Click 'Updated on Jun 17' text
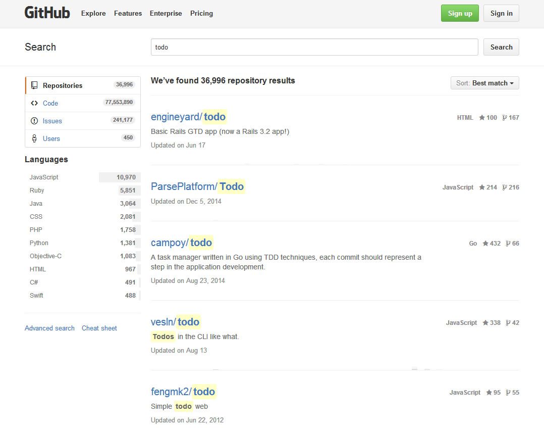Image resolution: width=544 pixels, height=428 pixels. 178,145
